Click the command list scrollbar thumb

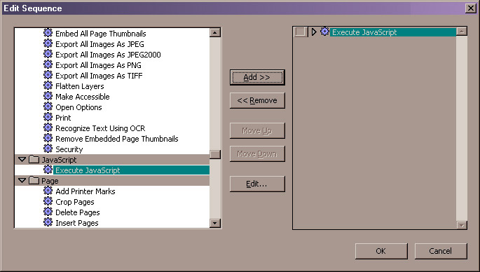pos(215,154)
